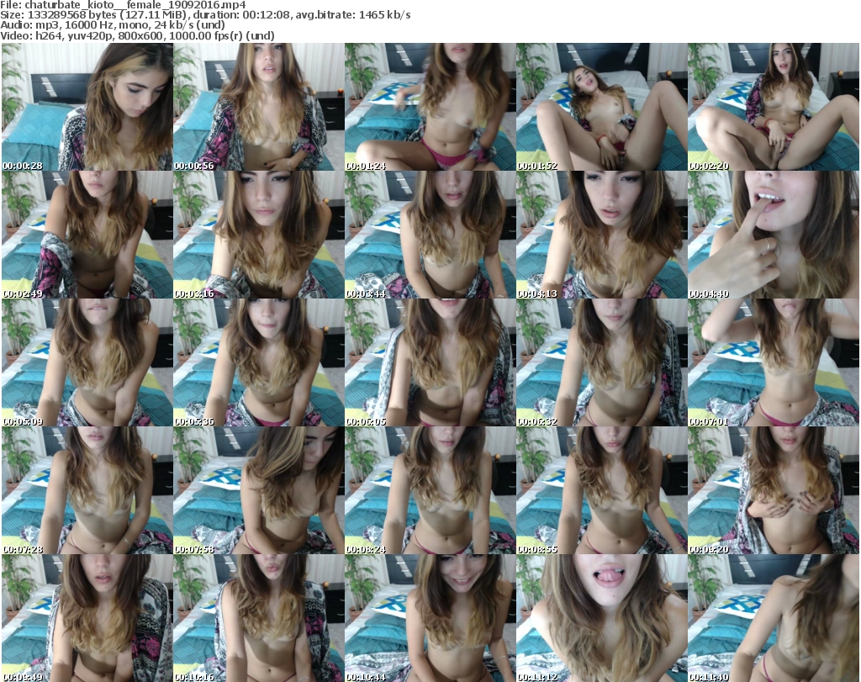This screenshot has width=861, height=682.
Task: Pick the frame stamped 00:11:12
Action: 601,618
